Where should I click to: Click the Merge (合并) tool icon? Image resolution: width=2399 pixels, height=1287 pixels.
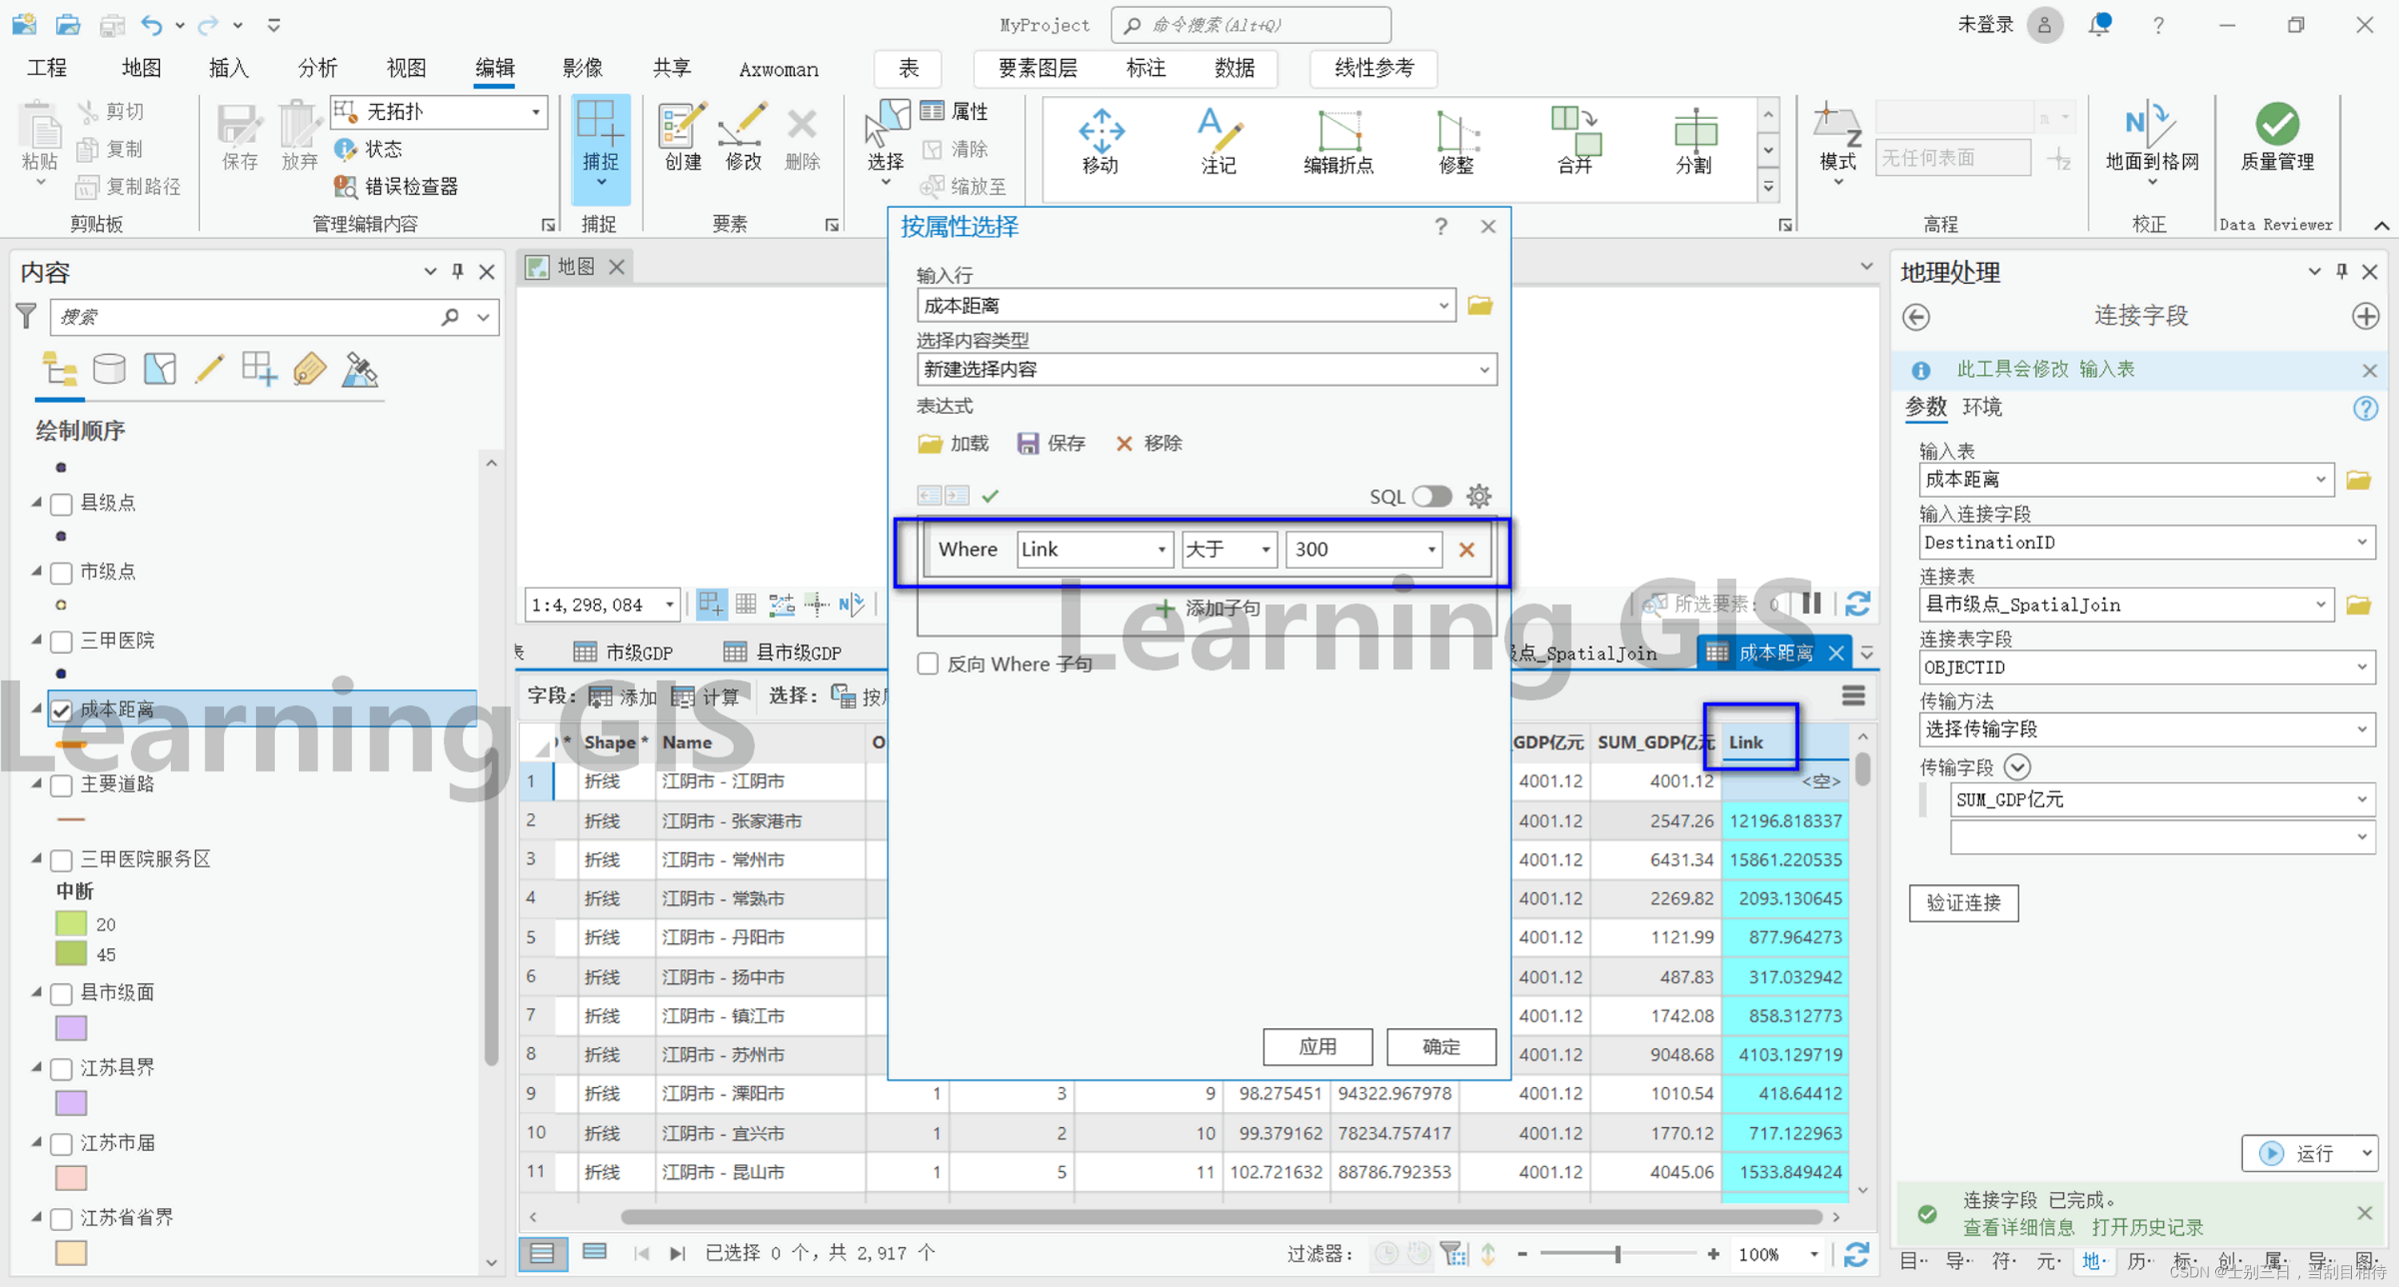[x=1575, y=132]
